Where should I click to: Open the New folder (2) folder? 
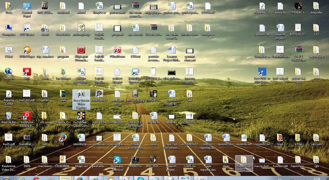point(244,160)
